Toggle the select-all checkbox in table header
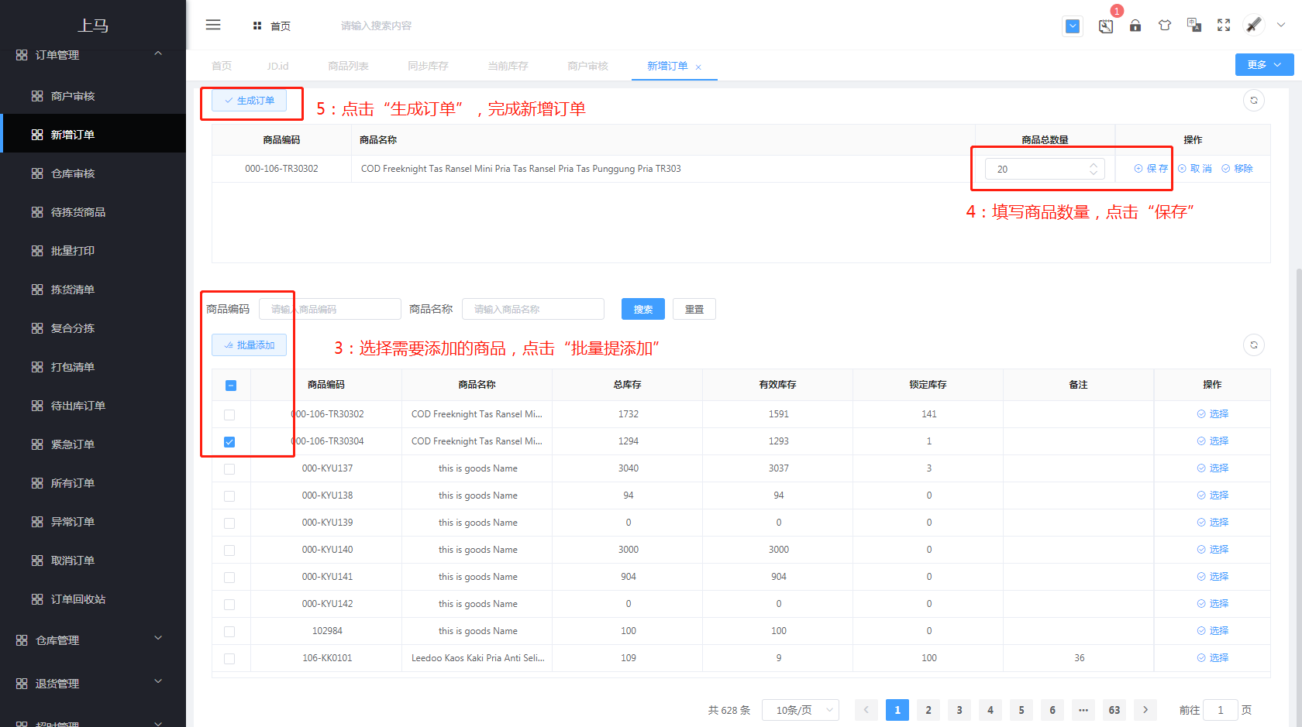Screen dimensions: 1302x727 pos(231,386)
